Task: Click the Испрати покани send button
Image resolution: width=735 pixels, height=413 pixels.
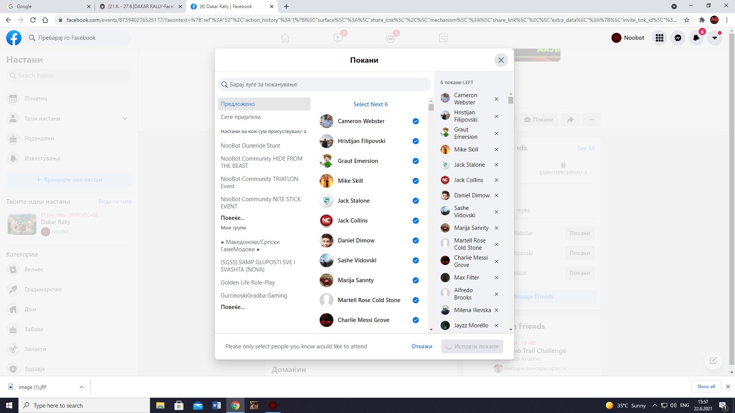Action: (x=472, y=346)
